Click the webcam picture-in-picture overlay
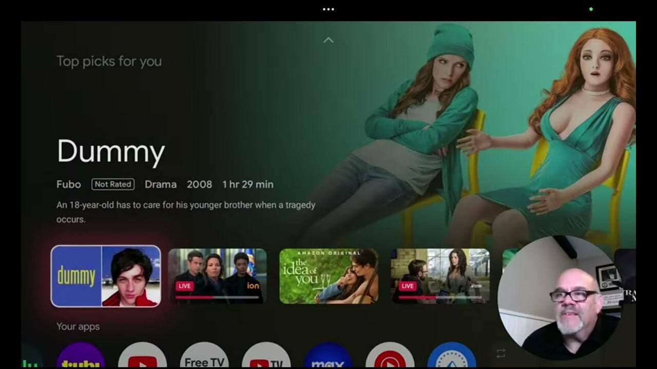 pos(559,298)
